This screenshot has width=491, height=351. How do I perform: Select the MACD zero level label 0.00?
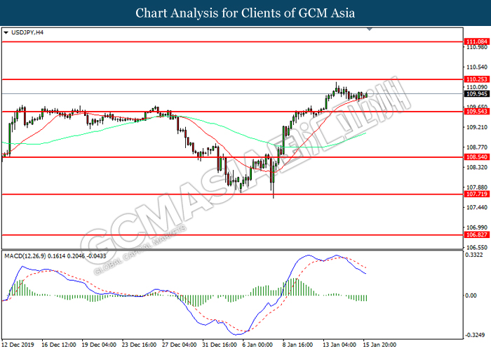(471, 296)
